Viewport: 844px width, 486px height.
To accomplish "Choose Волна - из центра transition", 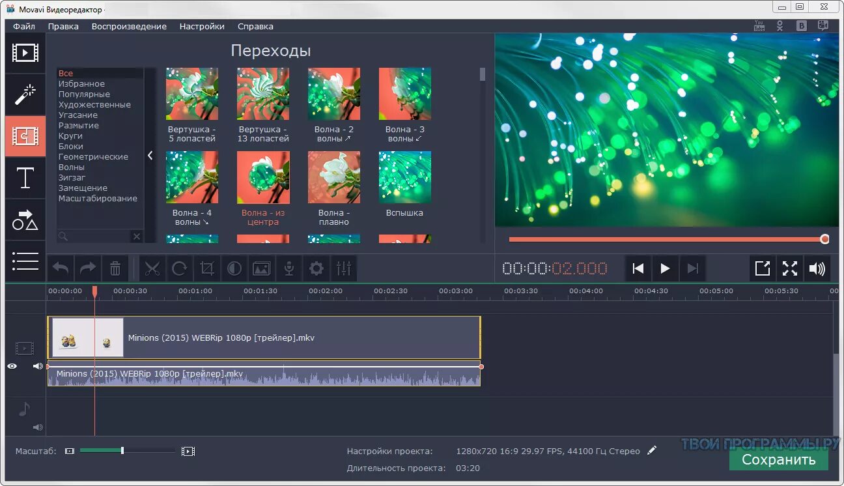I will point(263,188).
